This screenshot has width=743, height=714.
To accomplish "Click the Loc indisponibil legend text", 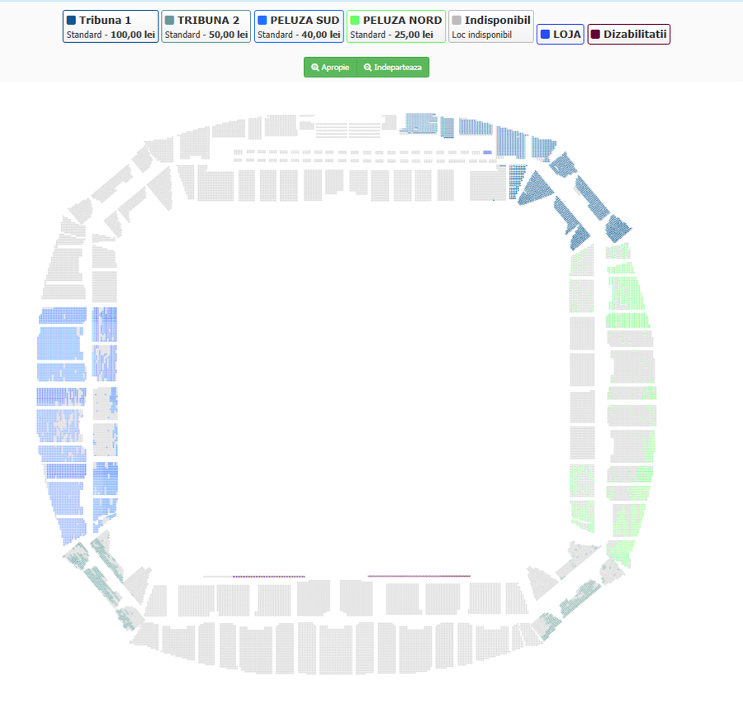I will (481, 35).
